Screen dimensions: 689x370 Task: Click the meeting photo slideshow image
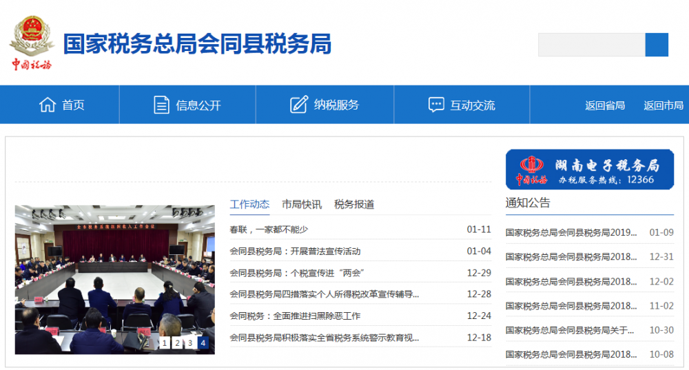(114, 280)
